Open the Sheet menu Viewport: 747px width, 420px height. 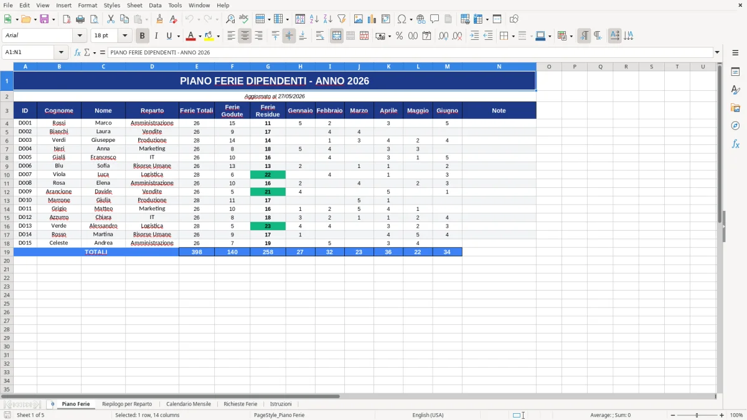pos(134,5)
